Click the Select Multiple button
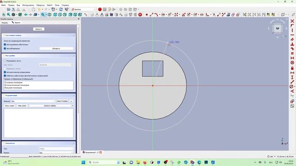Image resolution: width=296 pixels, height=166 pixels. 62,101
